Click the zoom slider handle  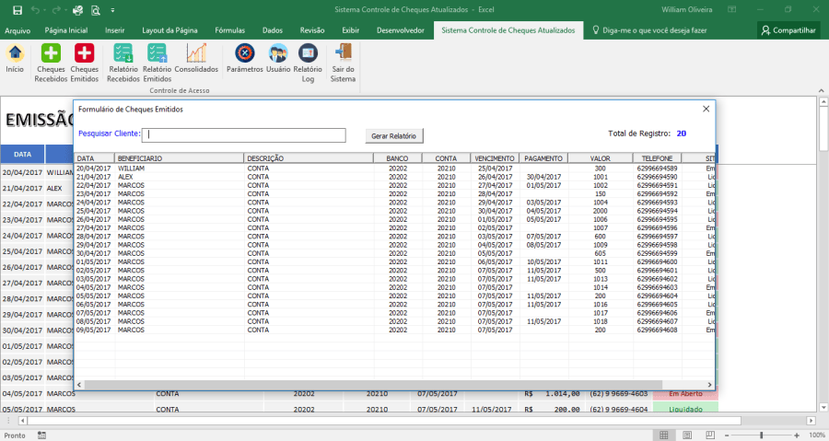point(762,435)
